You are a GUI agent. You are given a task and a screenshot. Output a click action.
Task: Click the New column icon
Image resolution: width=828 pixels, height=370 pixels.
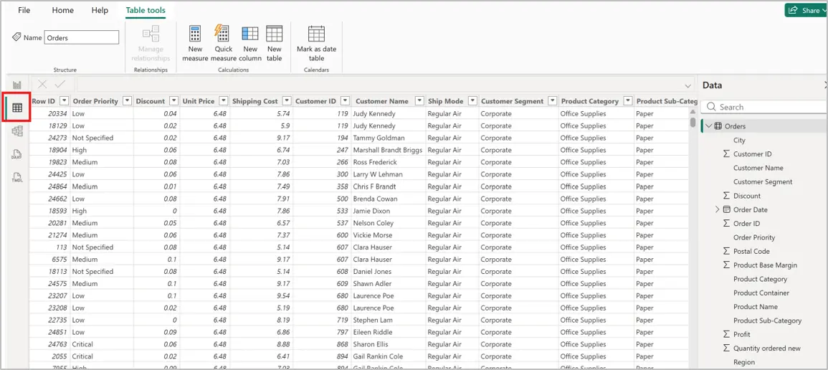(249, 33)
